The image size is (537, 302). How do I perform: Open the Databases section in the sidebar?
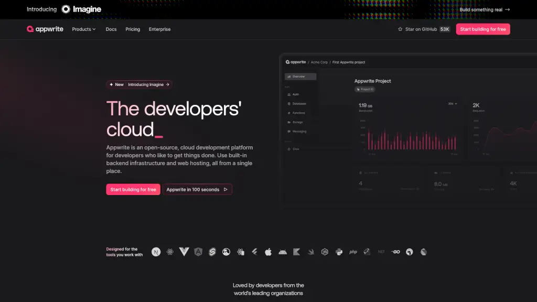(299, 104)
